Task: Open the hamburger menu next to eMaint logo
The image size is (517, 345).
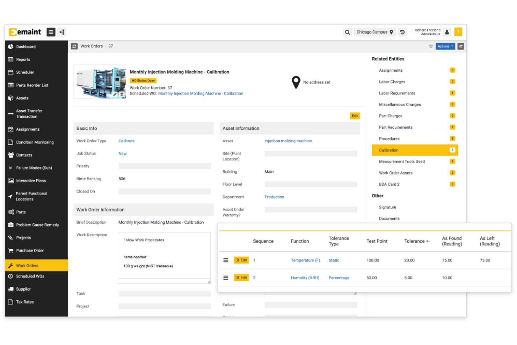Action: (51, 32)
